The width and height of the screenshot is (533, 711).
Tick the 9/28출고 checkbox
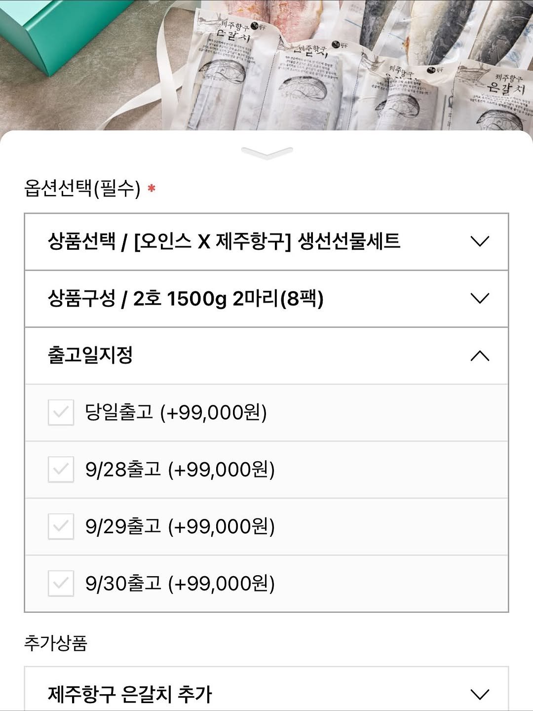tap(61, 470)
